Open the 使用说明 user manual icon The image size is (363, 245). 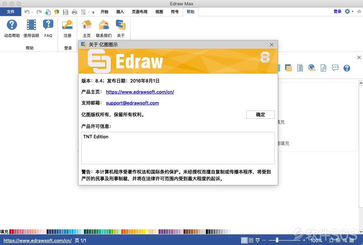31,25
